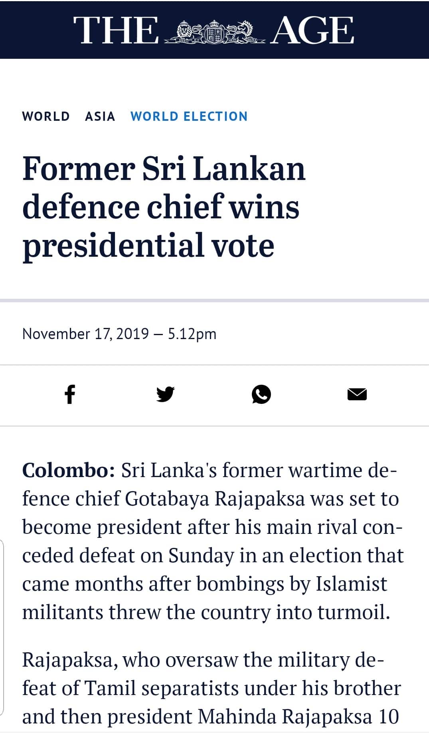Viewport: 429px width, 733px height.
Task: Select the Twitter bird share icon
Action: pyautogui.click(x=166, y=394)
